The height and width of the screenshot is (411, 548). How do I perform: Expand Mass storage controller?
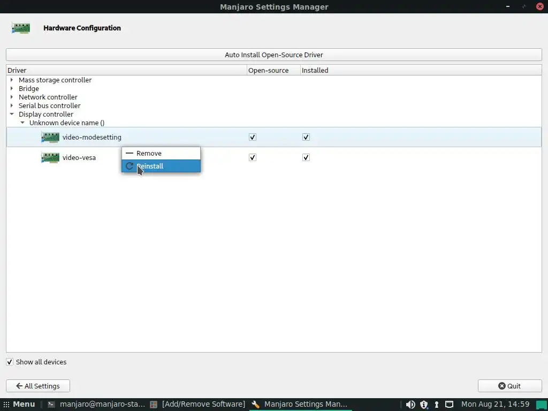click(x=12, y=80)
